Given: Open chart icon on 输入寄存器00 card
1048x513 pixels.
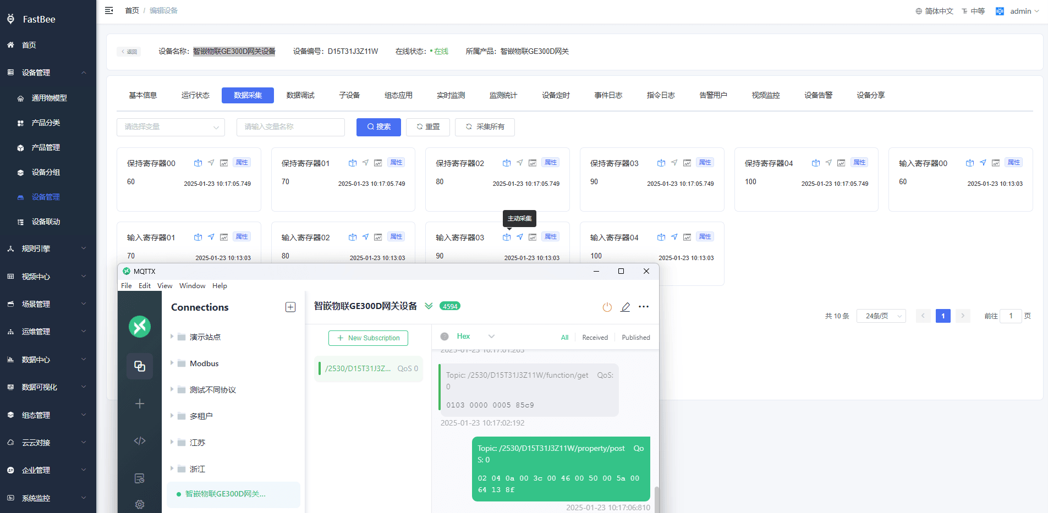Looking at the screenshot, I should click(996, 163).
